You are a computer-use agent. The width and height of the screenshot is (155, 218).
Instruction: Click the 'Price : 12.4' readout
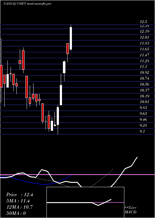(20, 195)
